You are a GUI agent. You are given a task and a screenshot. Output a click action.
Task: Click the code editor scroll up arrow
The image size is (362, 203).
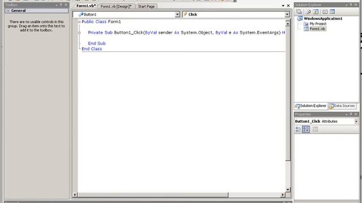coord(288,24)
